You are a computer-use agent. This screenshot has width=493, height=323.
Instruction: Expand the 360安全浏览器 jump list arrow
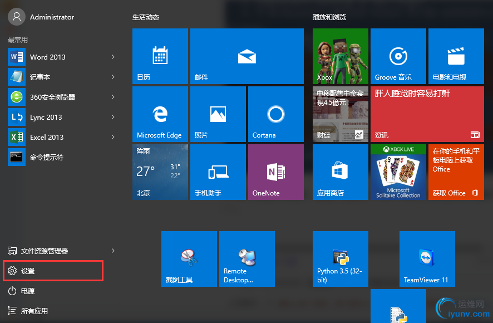pyautogui.click(x=113, y=97)
